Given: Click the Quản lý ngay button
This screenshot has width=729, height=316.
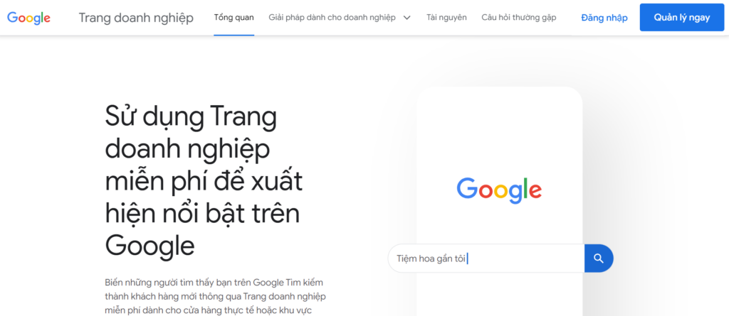Looking at the screenshot, I should pos(682,18).
